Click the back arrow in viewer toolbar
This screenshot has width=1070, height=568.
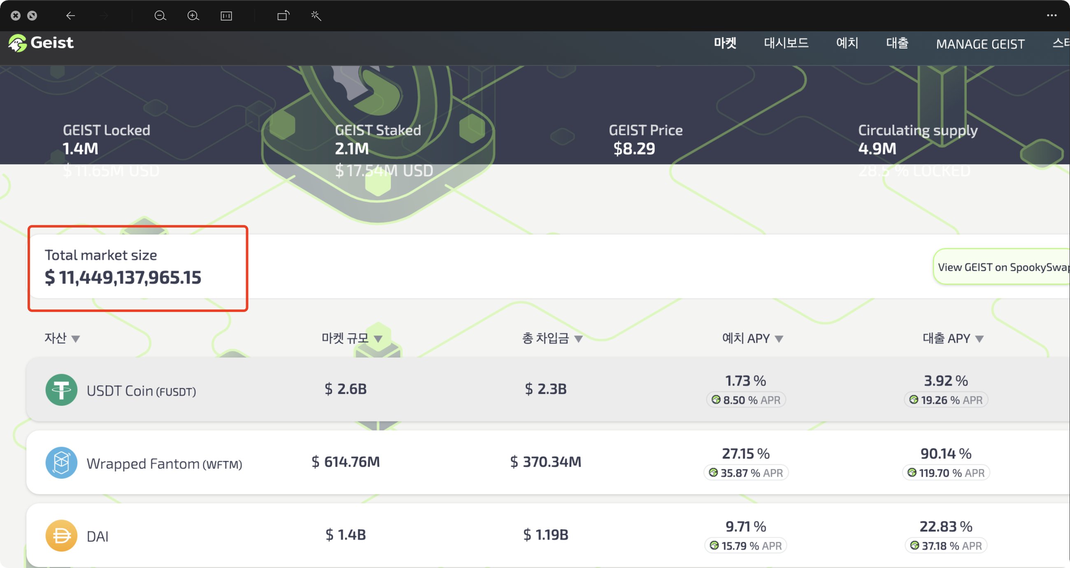(x=71, y=16)
